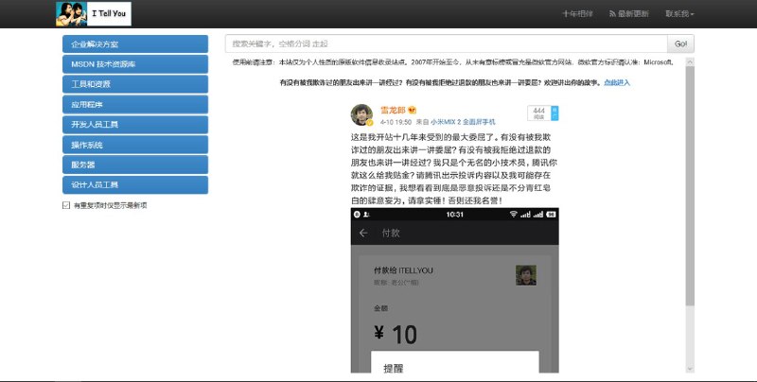Open the 十年相伴 navigation link
This screenshot has height=382, width=757.
click(577, 14)
